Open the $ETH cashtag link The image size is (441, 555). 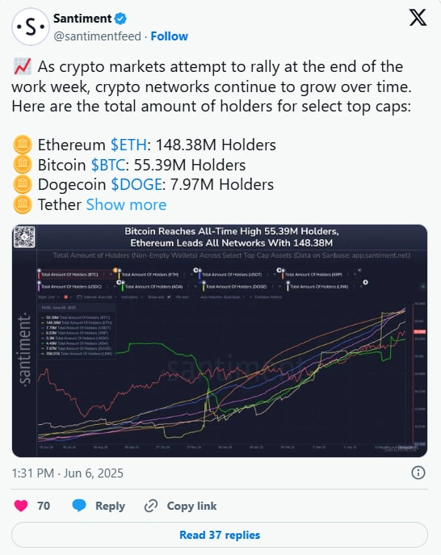pyautogui.click(x=128, y=145)
